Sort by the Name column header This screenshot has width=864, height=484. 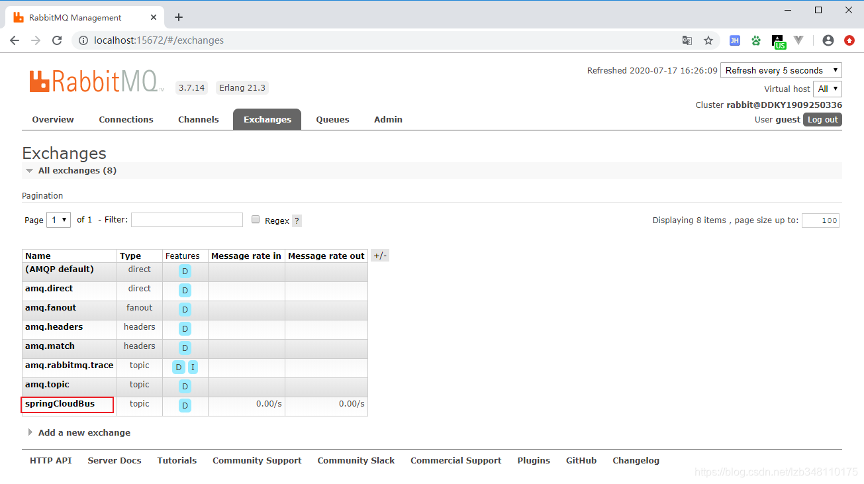[x=38, y=256]
